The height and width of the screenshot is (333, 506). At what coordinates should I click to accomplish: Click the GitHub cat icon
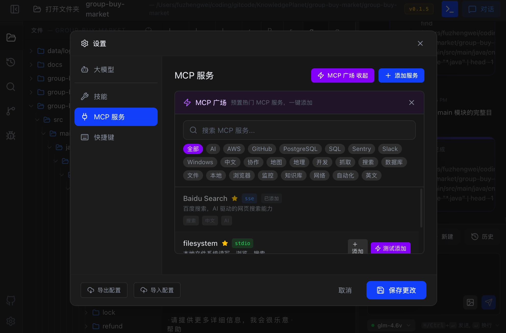pos(11,300)
